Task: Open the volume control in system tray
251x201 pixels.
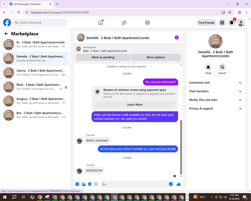Action: click(x=225, y=197)
